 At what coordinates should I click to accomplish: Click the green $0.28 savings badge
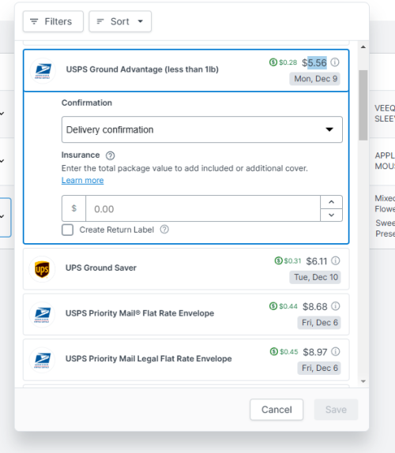pyautogui.click(x=283, y=62)
